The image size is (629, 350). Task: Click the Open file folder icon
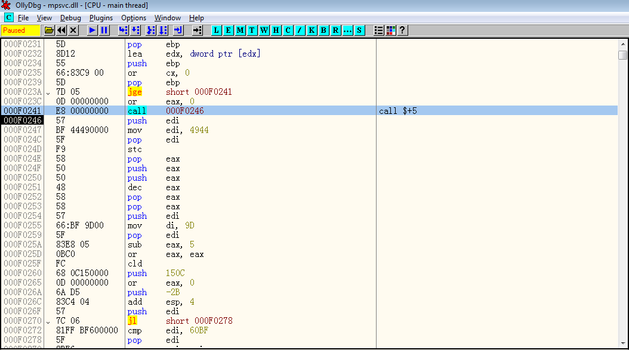50,30
